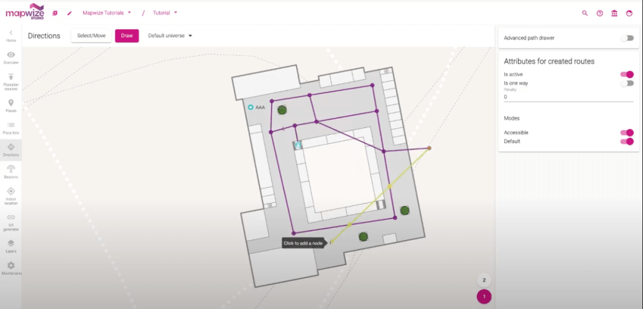
Task: Open Floorplan sources panel
Action: pos(11,80)
